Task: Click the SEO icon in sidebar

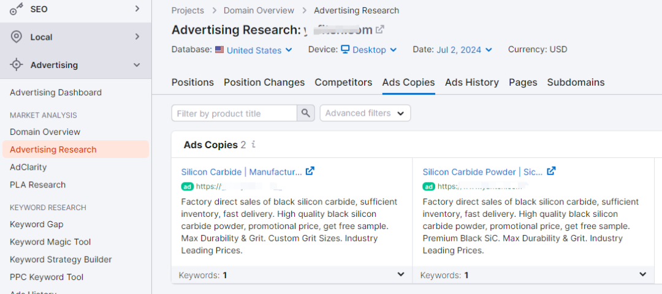Action: coord(17,9)
